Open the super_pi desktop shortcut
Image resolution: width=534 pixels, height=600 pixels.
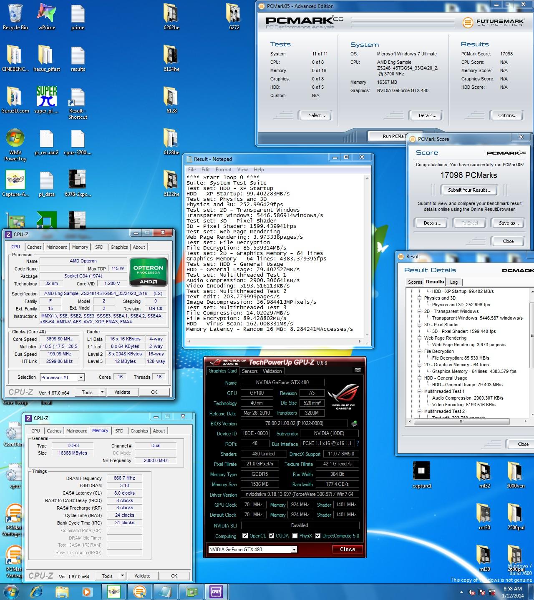point(47,100)
